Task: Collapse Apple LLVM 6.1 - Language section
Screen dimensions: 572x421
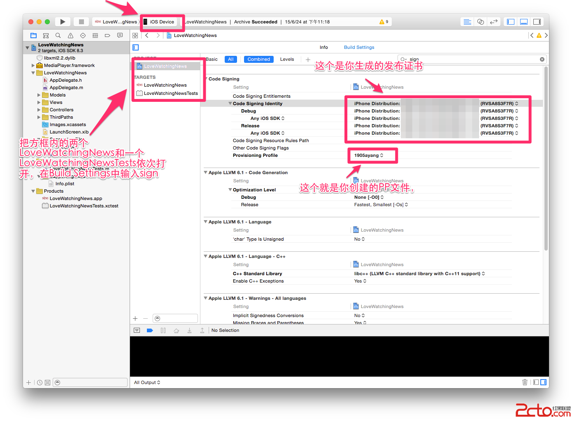Action: (x=205, y=222)
